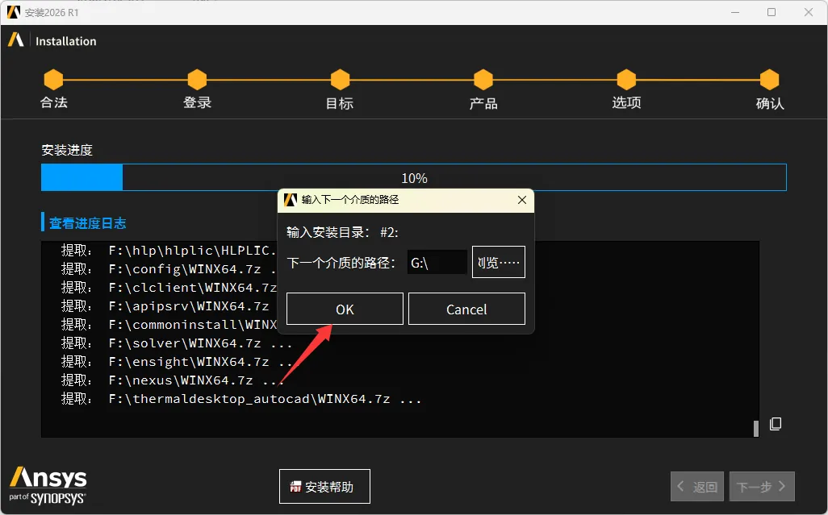Click the 下一个介质的路径 label

pos(341,263)
